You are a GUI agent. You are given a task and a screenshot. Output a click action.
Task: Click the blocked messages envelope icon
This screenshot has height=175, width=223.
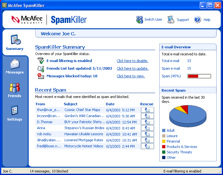tap(41, 76)
